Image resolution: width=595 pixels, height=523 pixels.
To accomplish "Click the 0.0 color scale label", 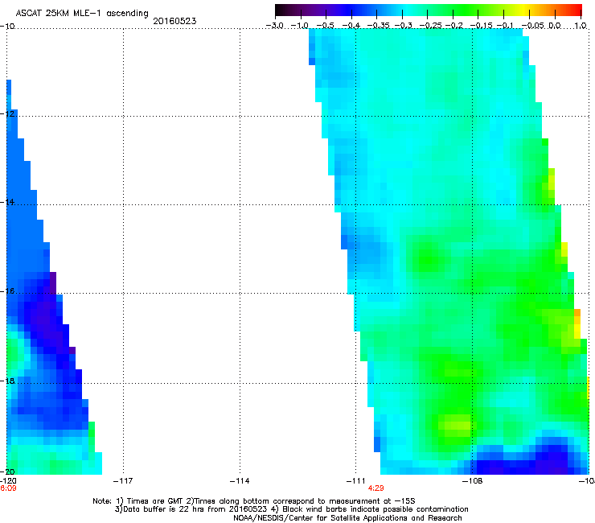I will click(555, 26).
